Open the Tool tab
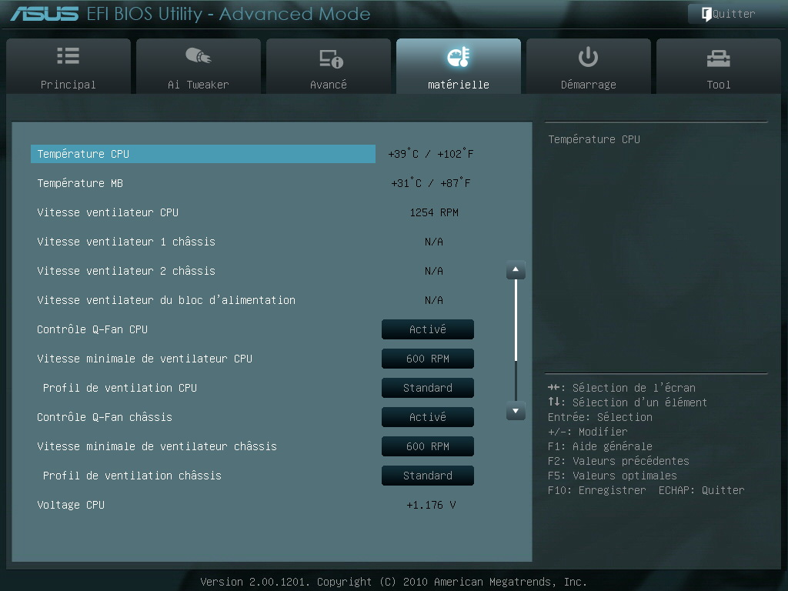Viewport: 788px width, 591px height. (719, 66)
